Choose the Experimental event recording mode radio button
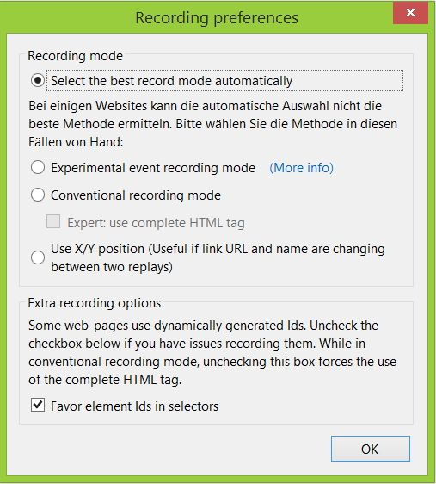436x484 pixels. click(x=38, y=168)
